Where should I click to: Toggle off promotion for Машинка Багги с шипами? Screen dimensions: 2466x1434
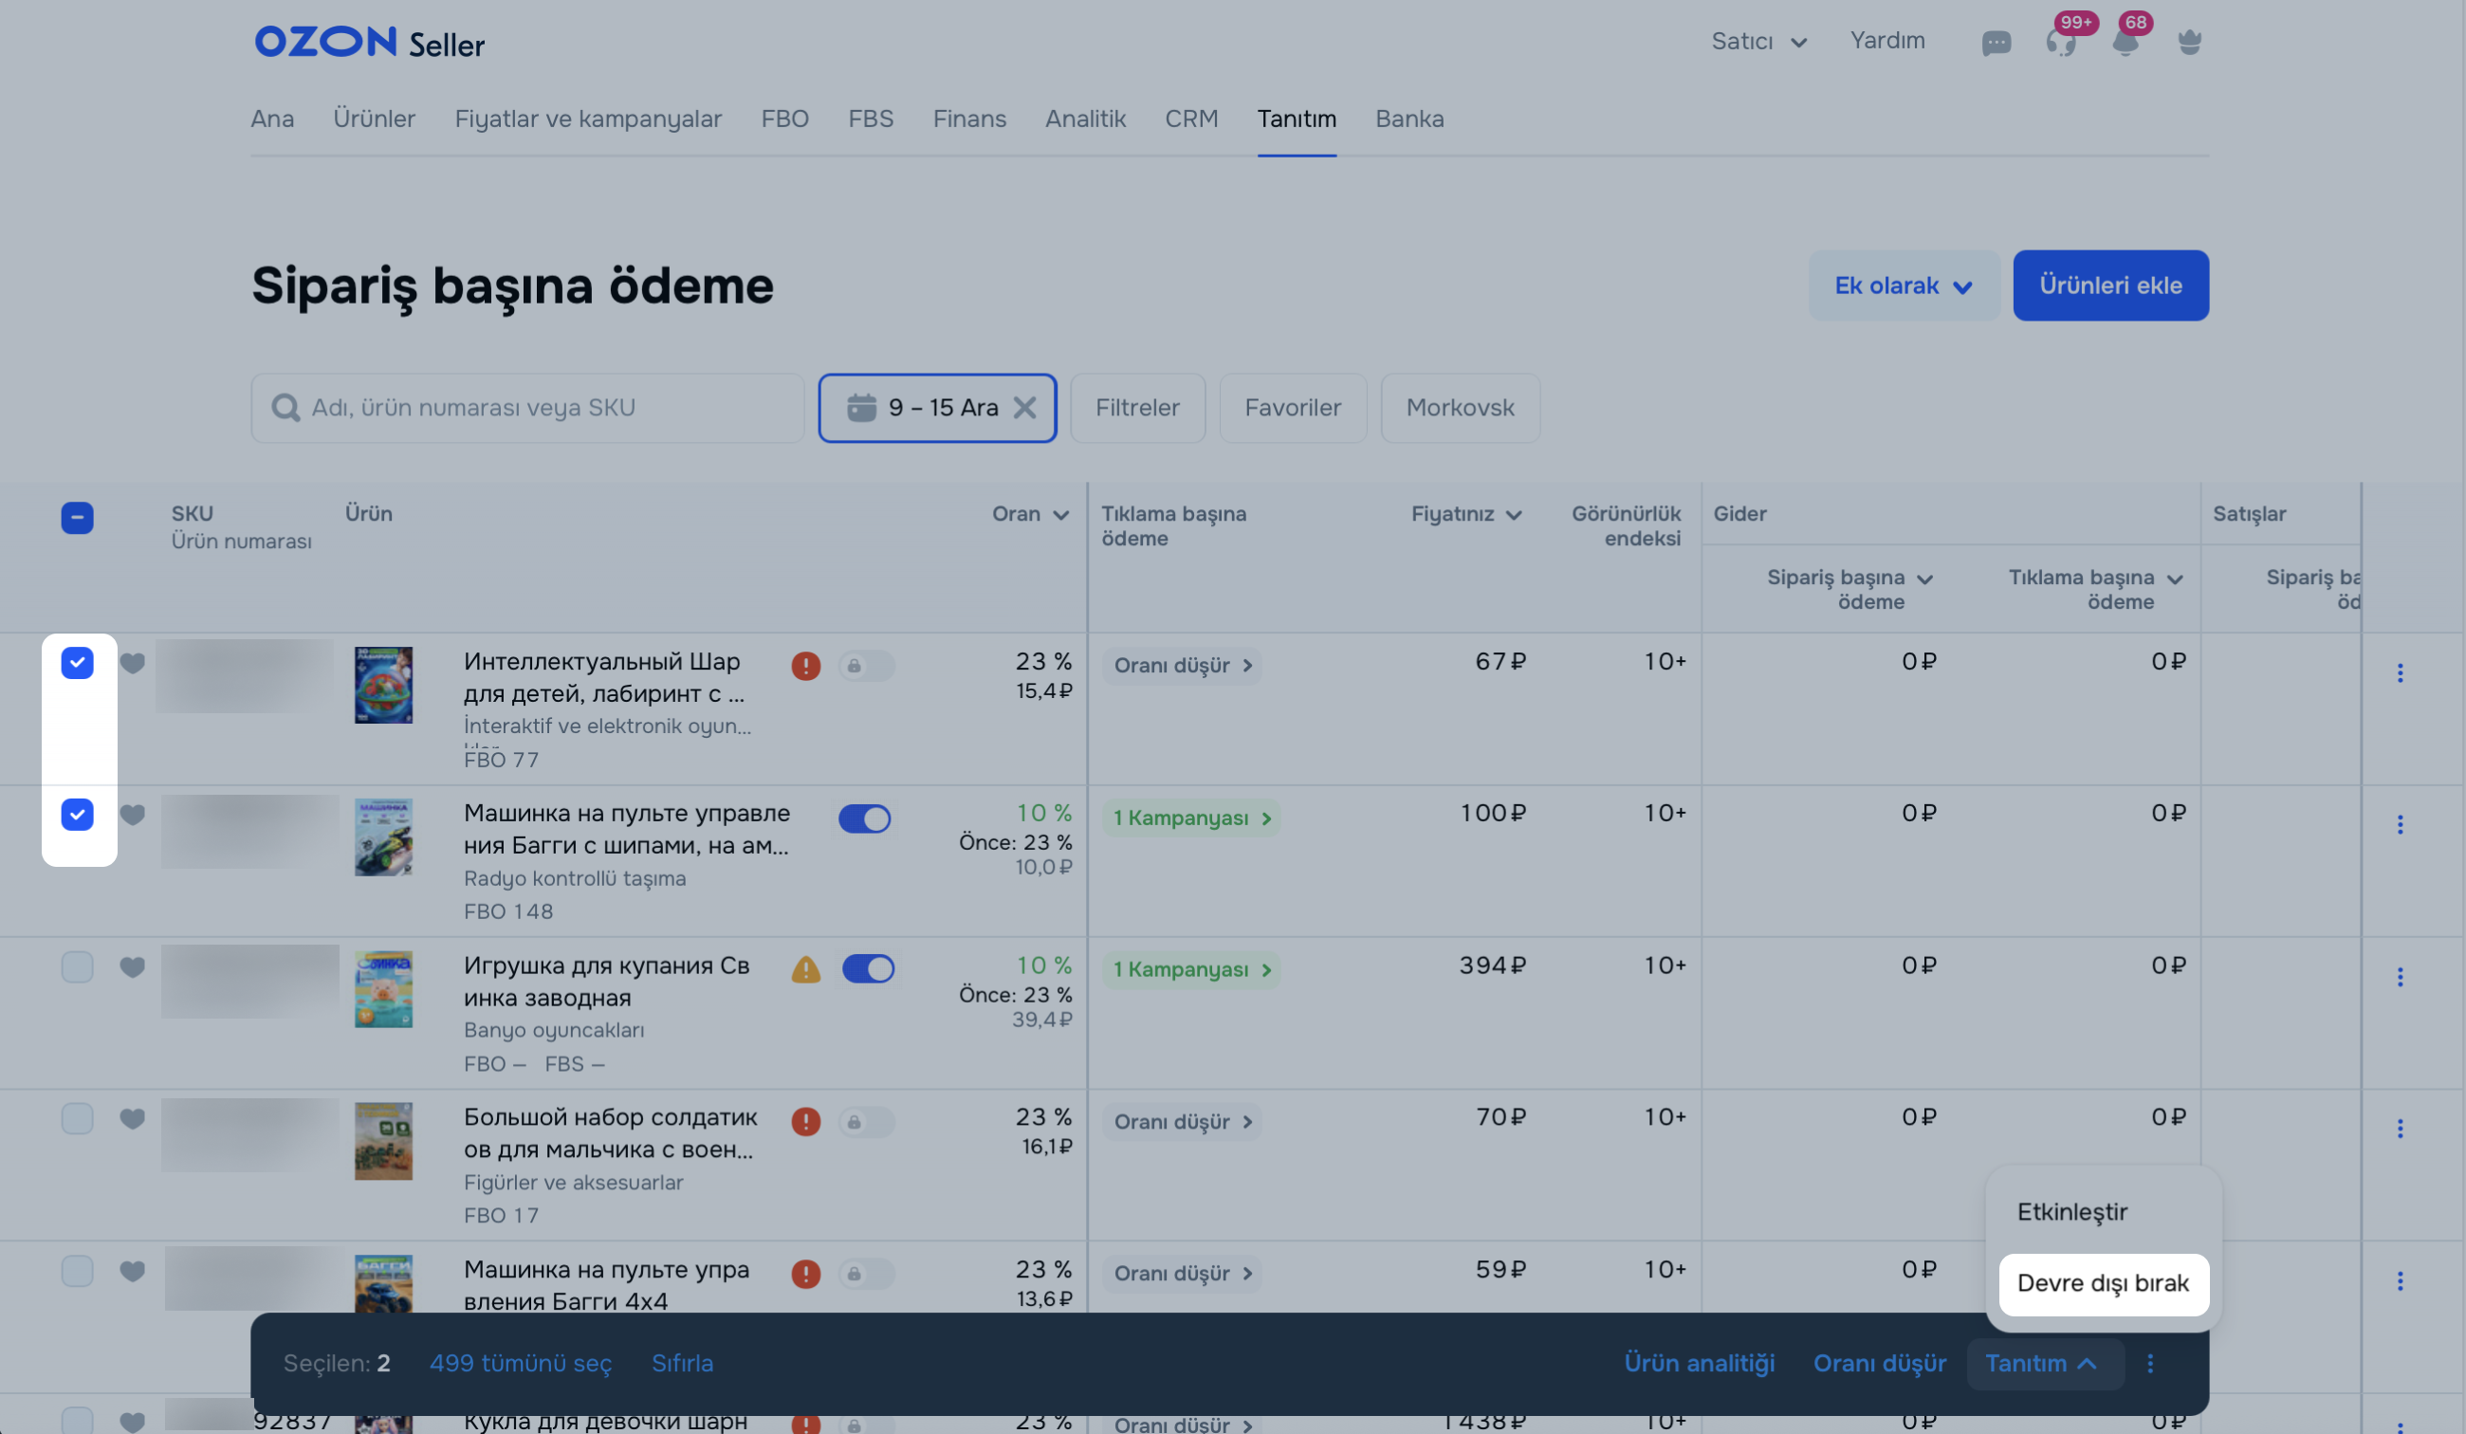(864, 818)
